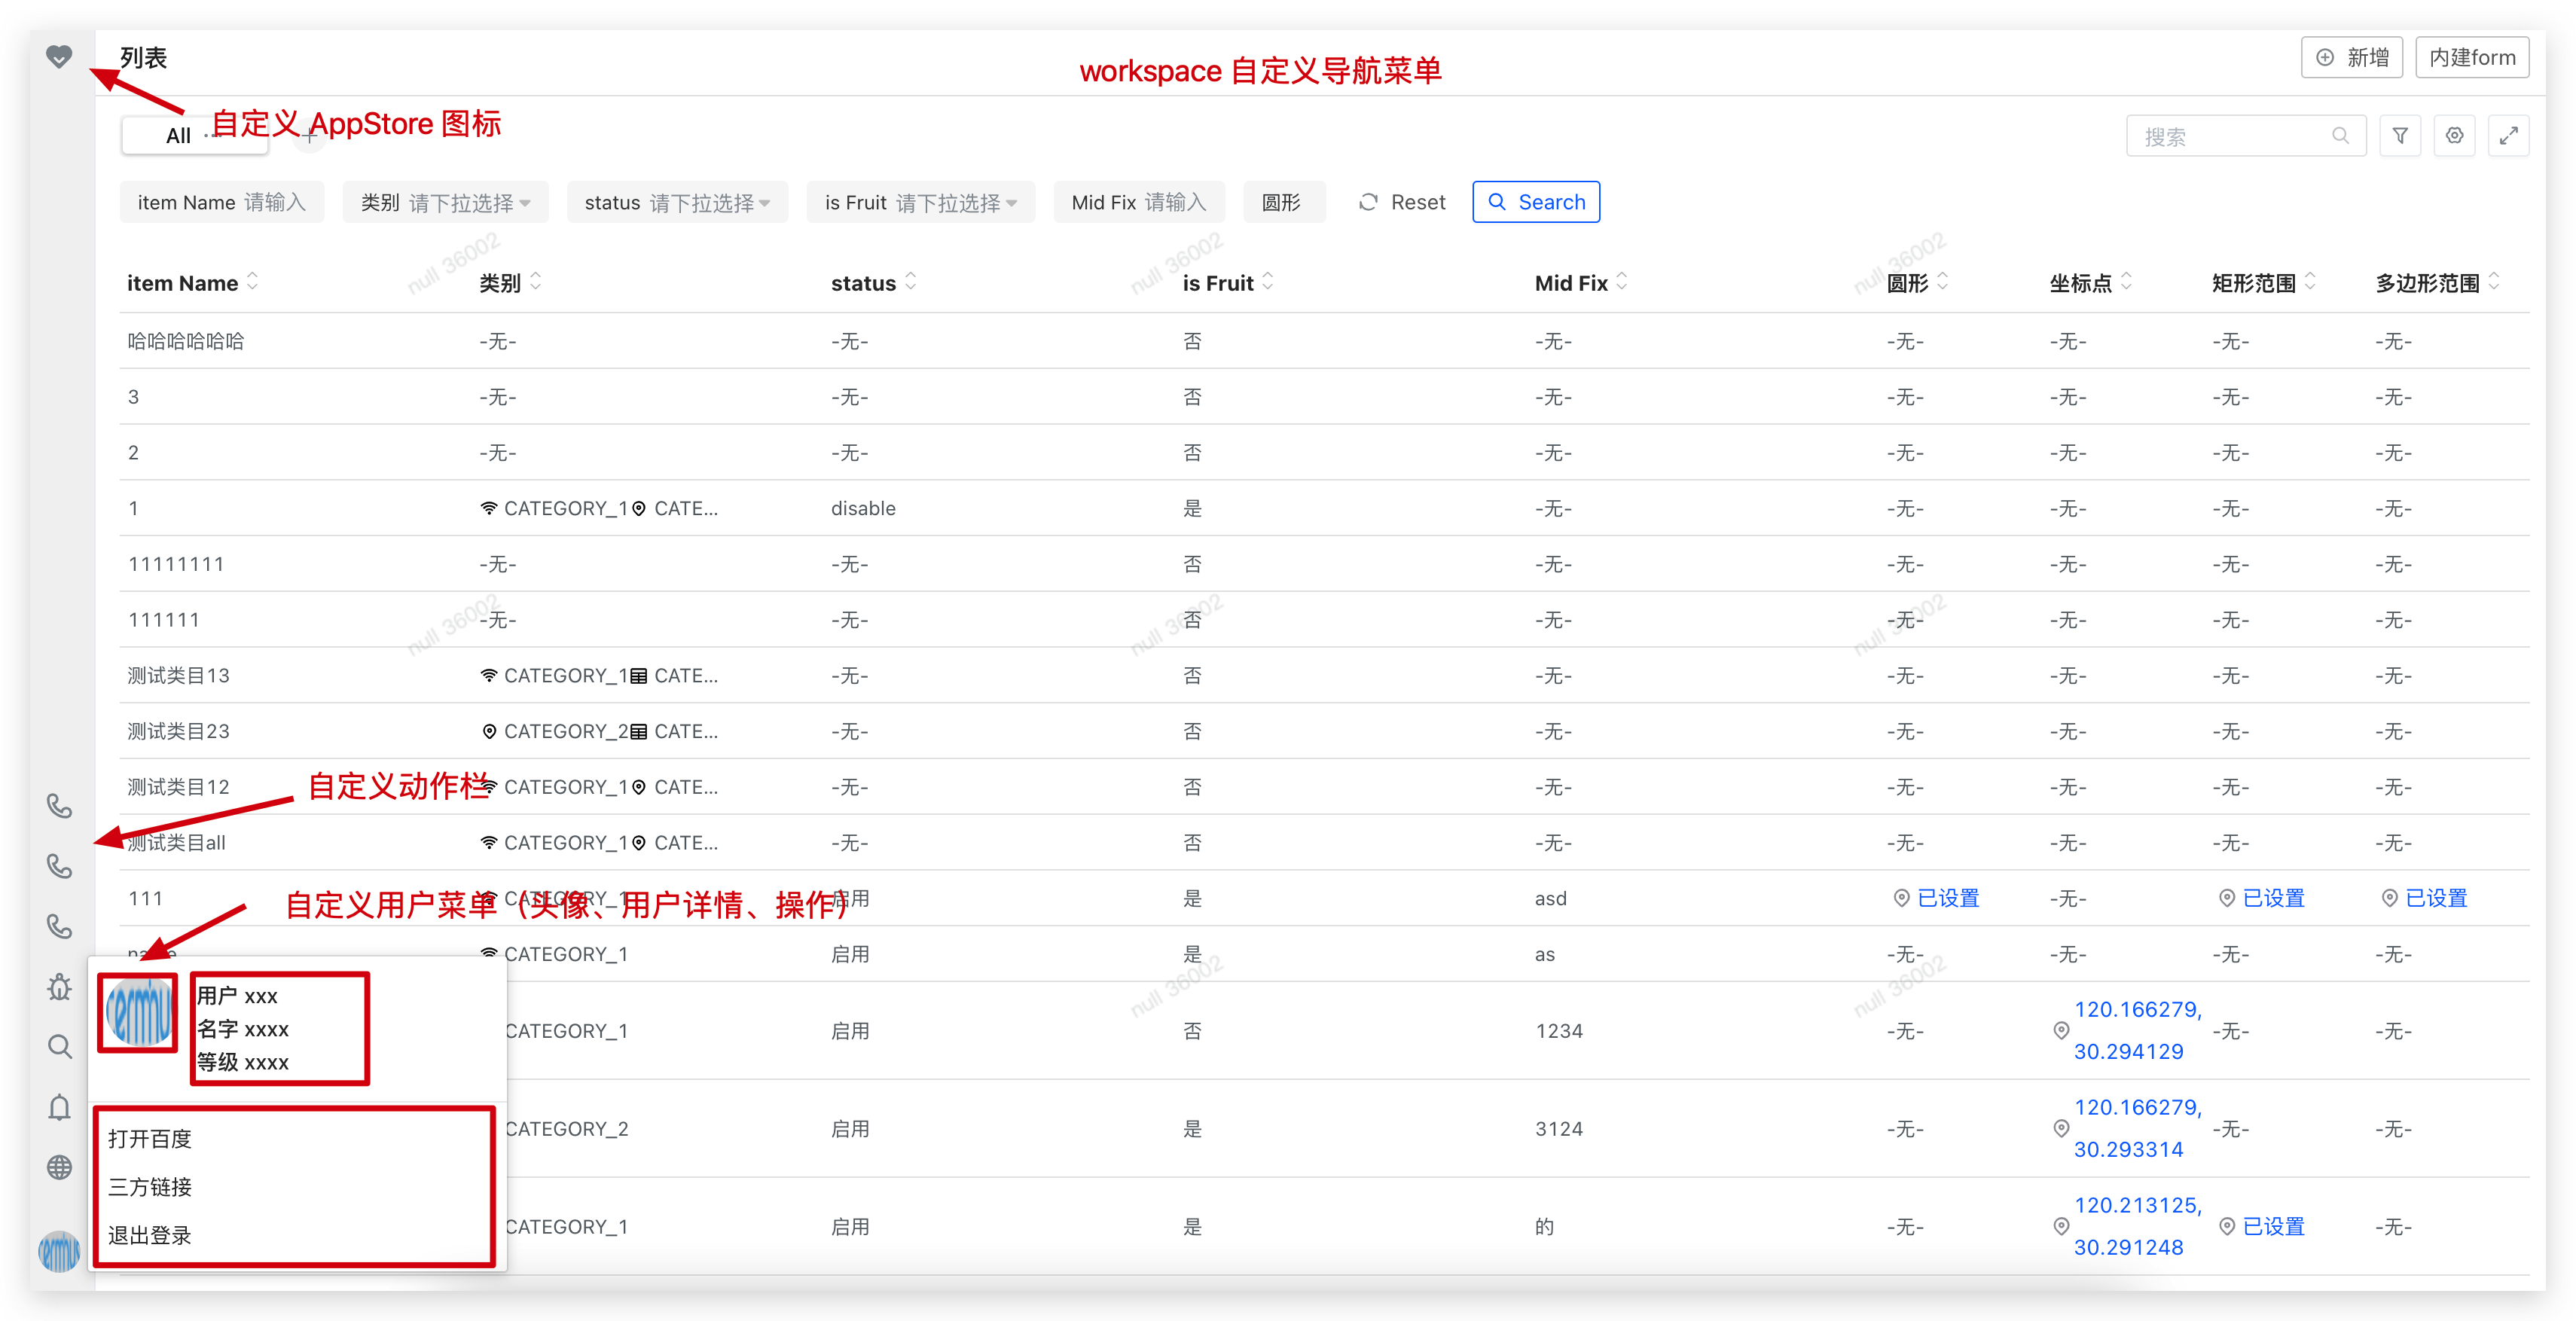Toggle fullscreen with the expand icon
Image resolution: width=2576 pixels, height=1321 pixels.
tap(2508, 136)
